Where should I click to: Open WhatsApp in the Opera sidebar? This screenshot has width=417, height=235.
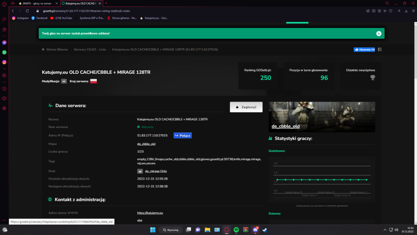point(4,52)
